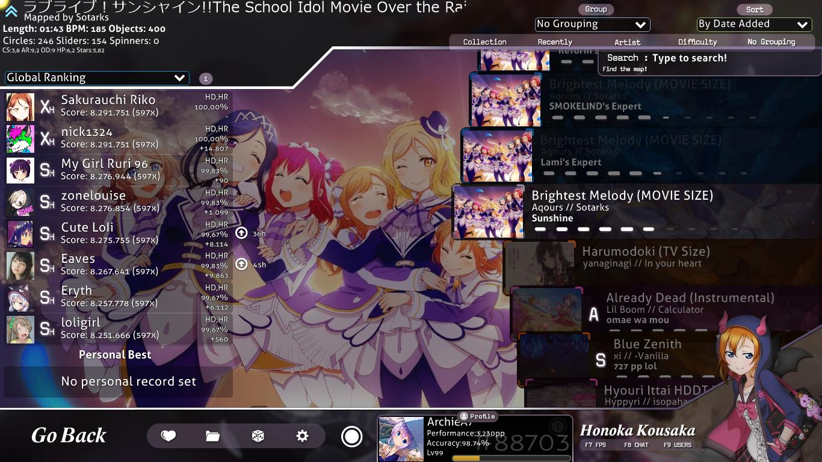822x462 pixels.
Task: Click the Group label button
Action: click(596, 10)
